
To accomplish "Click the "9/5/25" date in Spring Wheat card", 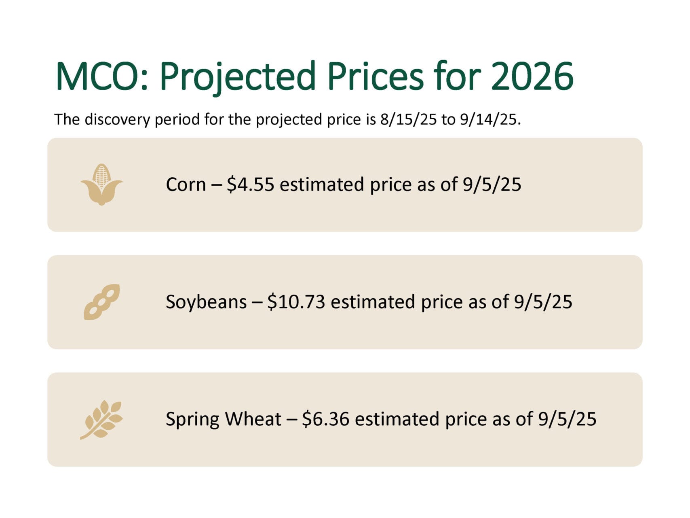I will (x=567, y=419).
